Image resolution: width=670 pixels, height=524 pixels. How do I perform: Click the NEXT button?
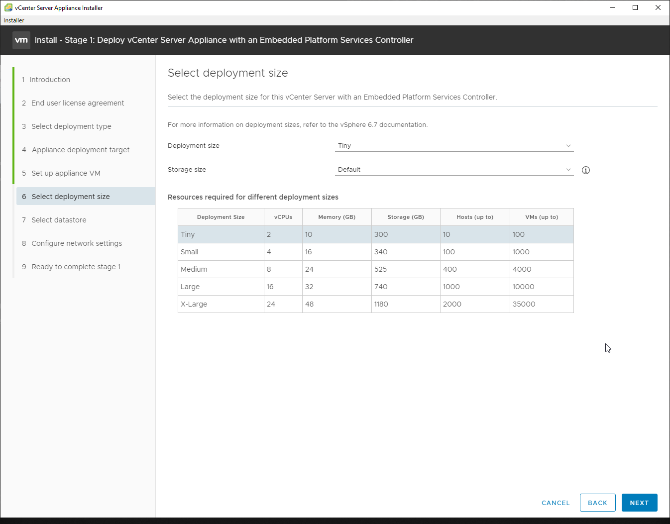[639, 503]
